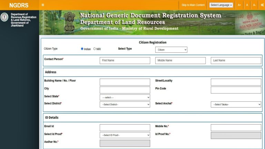Viewport: 265px width, 149px height.
Task: Click the Jharkhand government seal logo
Action: tap(4, 17)
